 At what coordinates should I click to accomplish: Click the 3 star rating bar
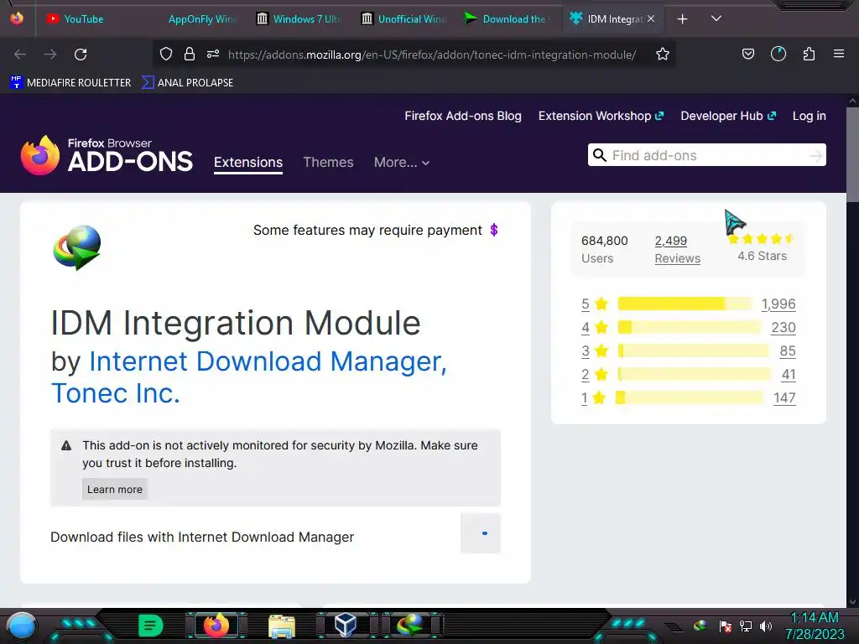(x=693, y=351)
